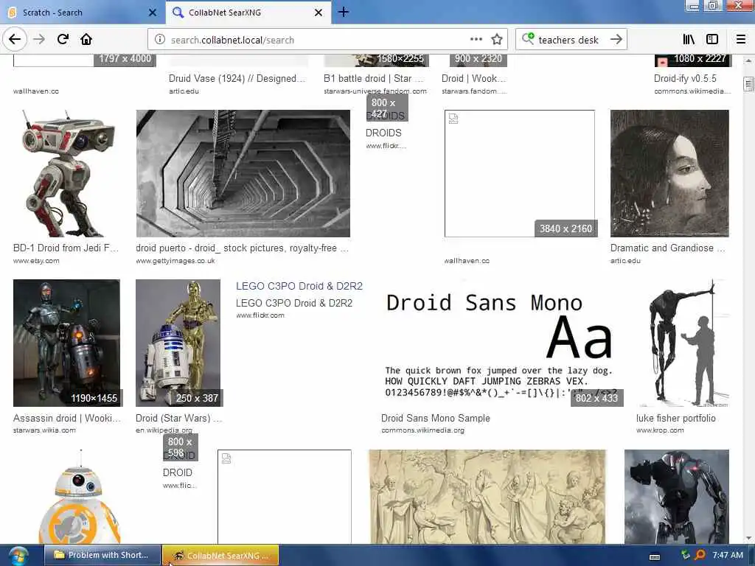Screen dimensions: 755x566
Task: Click 'LEGO C3PO Droid & D2R2' blue link
Action: (x=299, y=286)
